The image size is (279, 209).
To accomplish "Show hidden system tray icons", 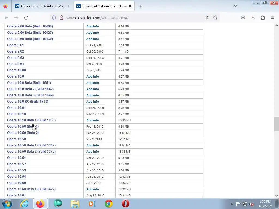I will [232, 204].
